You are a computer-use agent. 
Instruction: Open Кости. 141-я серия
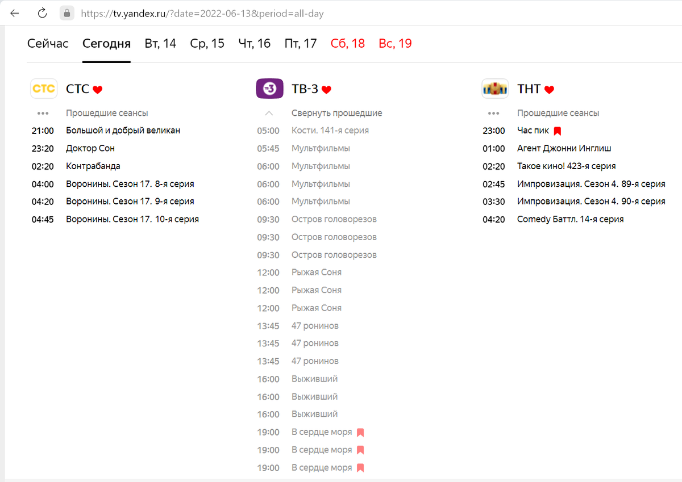pos(330,131)
